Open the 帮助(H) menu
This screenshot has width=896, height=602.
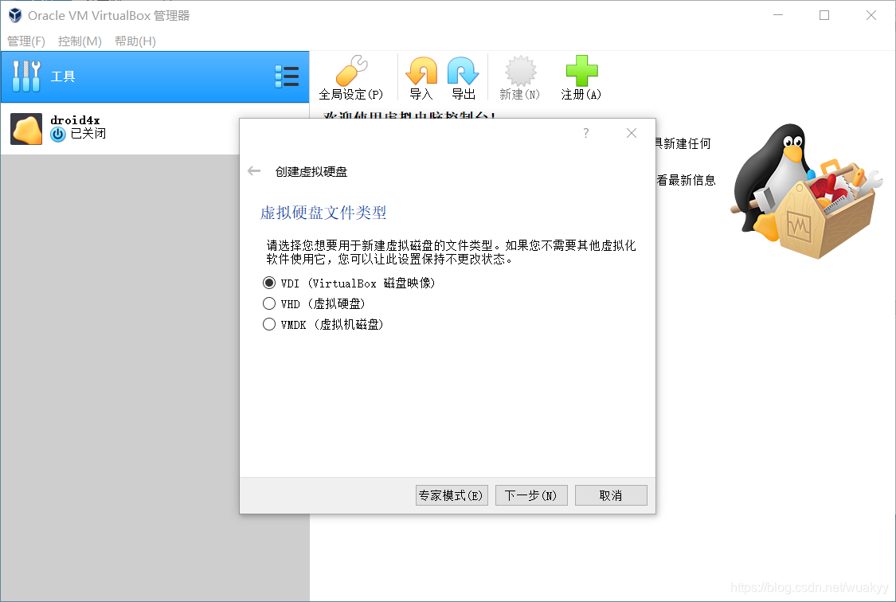pyautogui.click(x=135, y=41)
